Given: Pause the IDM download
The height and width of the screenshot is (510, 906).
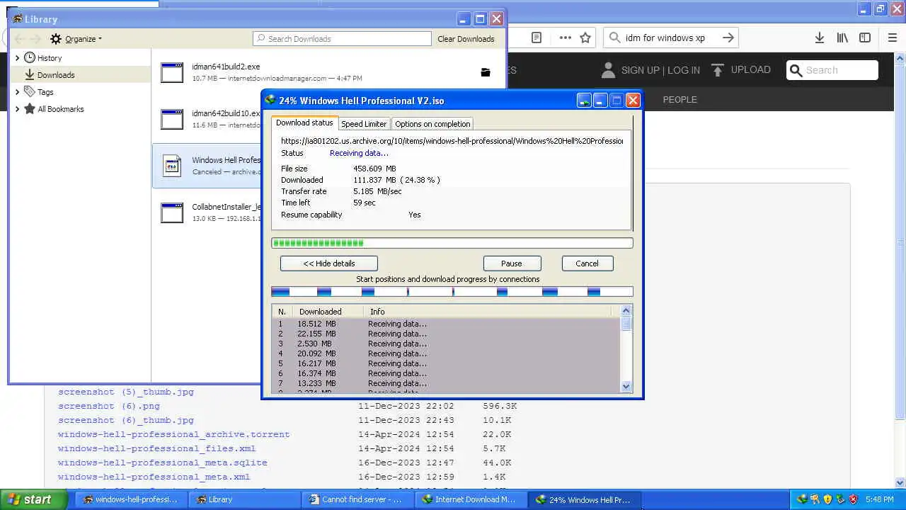Looking at the screenshot, I should pyautogui.click(x=512, y=263).
